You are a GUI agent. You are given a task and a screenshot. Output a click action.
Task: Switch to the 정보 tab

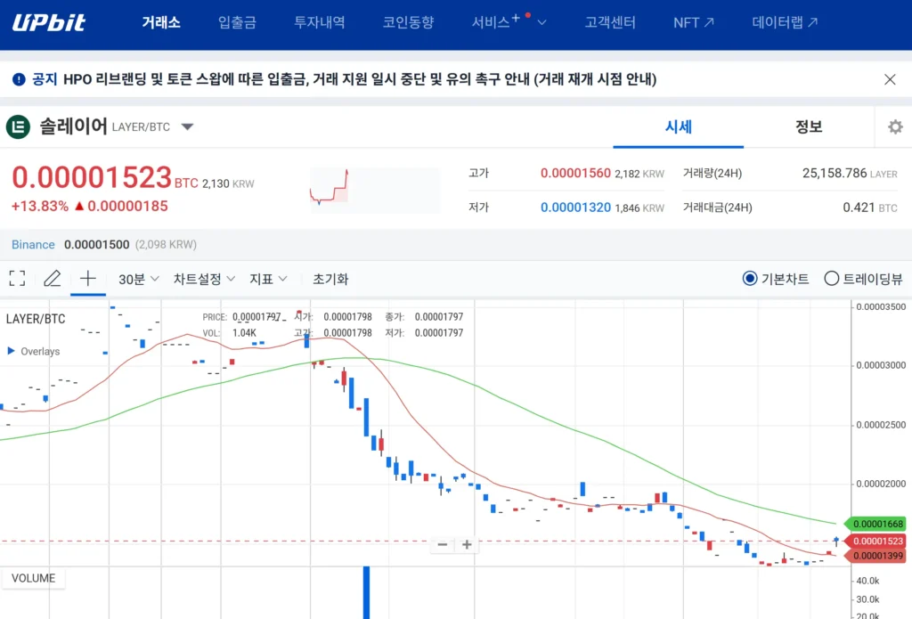[x=807, y=127]
